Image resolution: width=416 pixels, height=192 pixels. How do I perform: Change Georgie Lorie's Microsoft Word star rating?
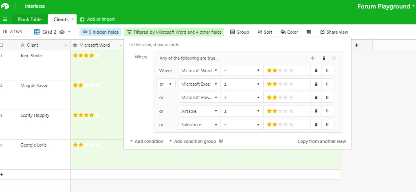tap(86, 145)
